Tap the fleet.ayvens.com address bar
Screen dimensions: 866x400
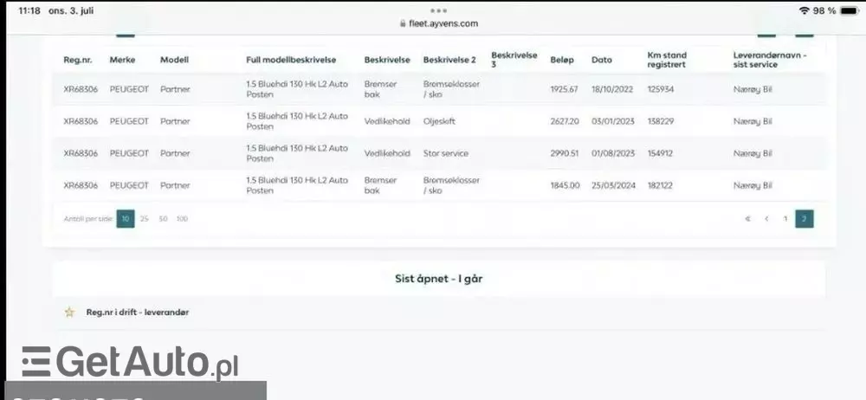438,24
